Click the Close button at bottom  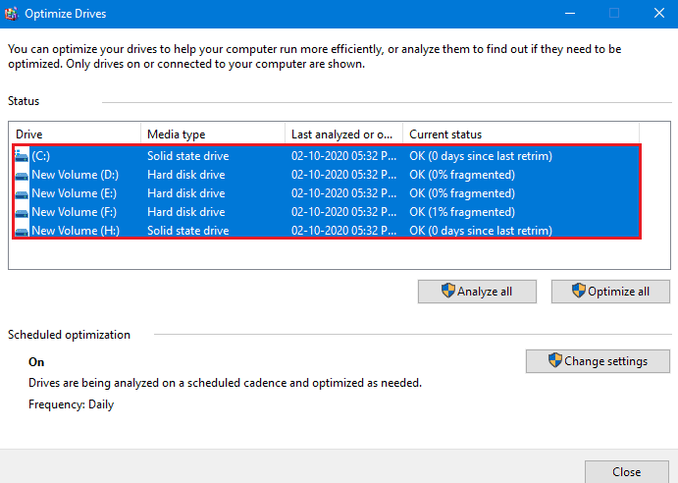[627, 471]
